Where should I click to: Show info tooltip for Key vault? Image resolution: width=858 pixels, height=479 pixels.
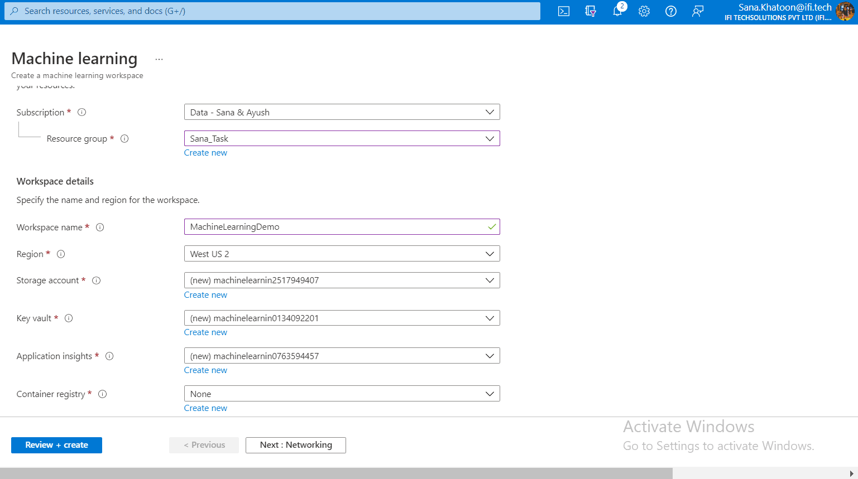[69, 318]
